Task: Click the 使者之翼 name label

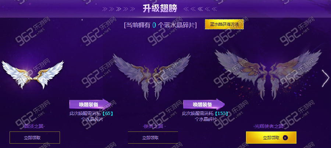Action: point(153,126)
